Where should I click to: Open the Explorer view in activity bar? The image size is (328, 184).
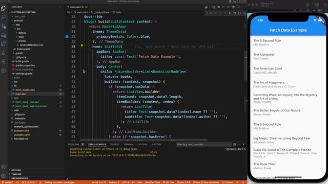coord(4,8)
